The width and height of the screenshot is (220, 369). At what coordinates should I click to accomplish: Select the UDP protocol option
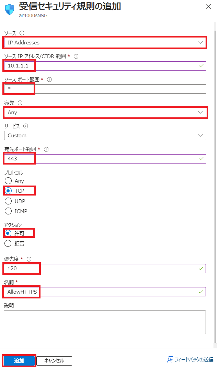9,201
